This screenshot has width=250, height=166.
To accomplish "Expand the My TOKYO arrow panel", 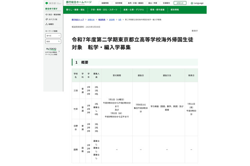I will [59, 51].
